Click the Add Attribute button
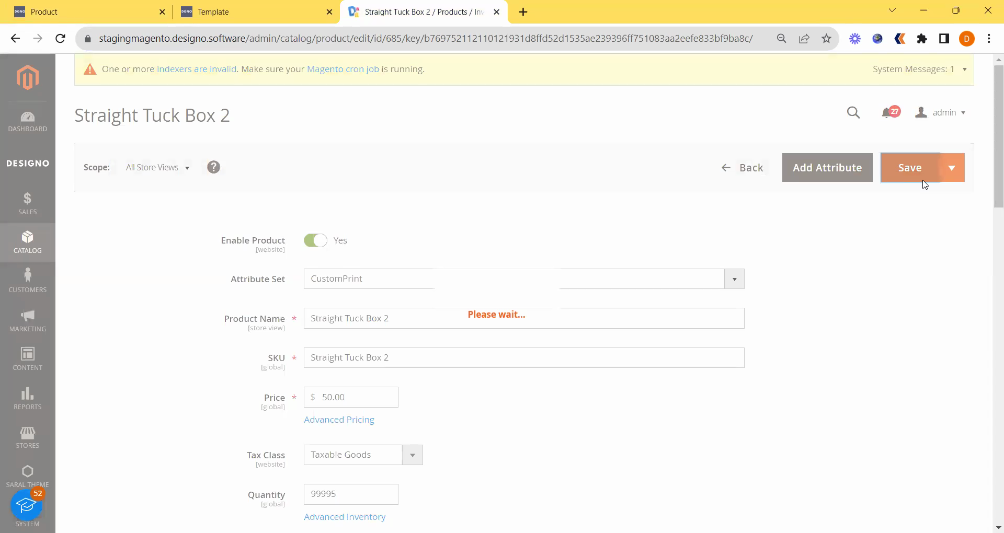 click(x=827, y=168)
